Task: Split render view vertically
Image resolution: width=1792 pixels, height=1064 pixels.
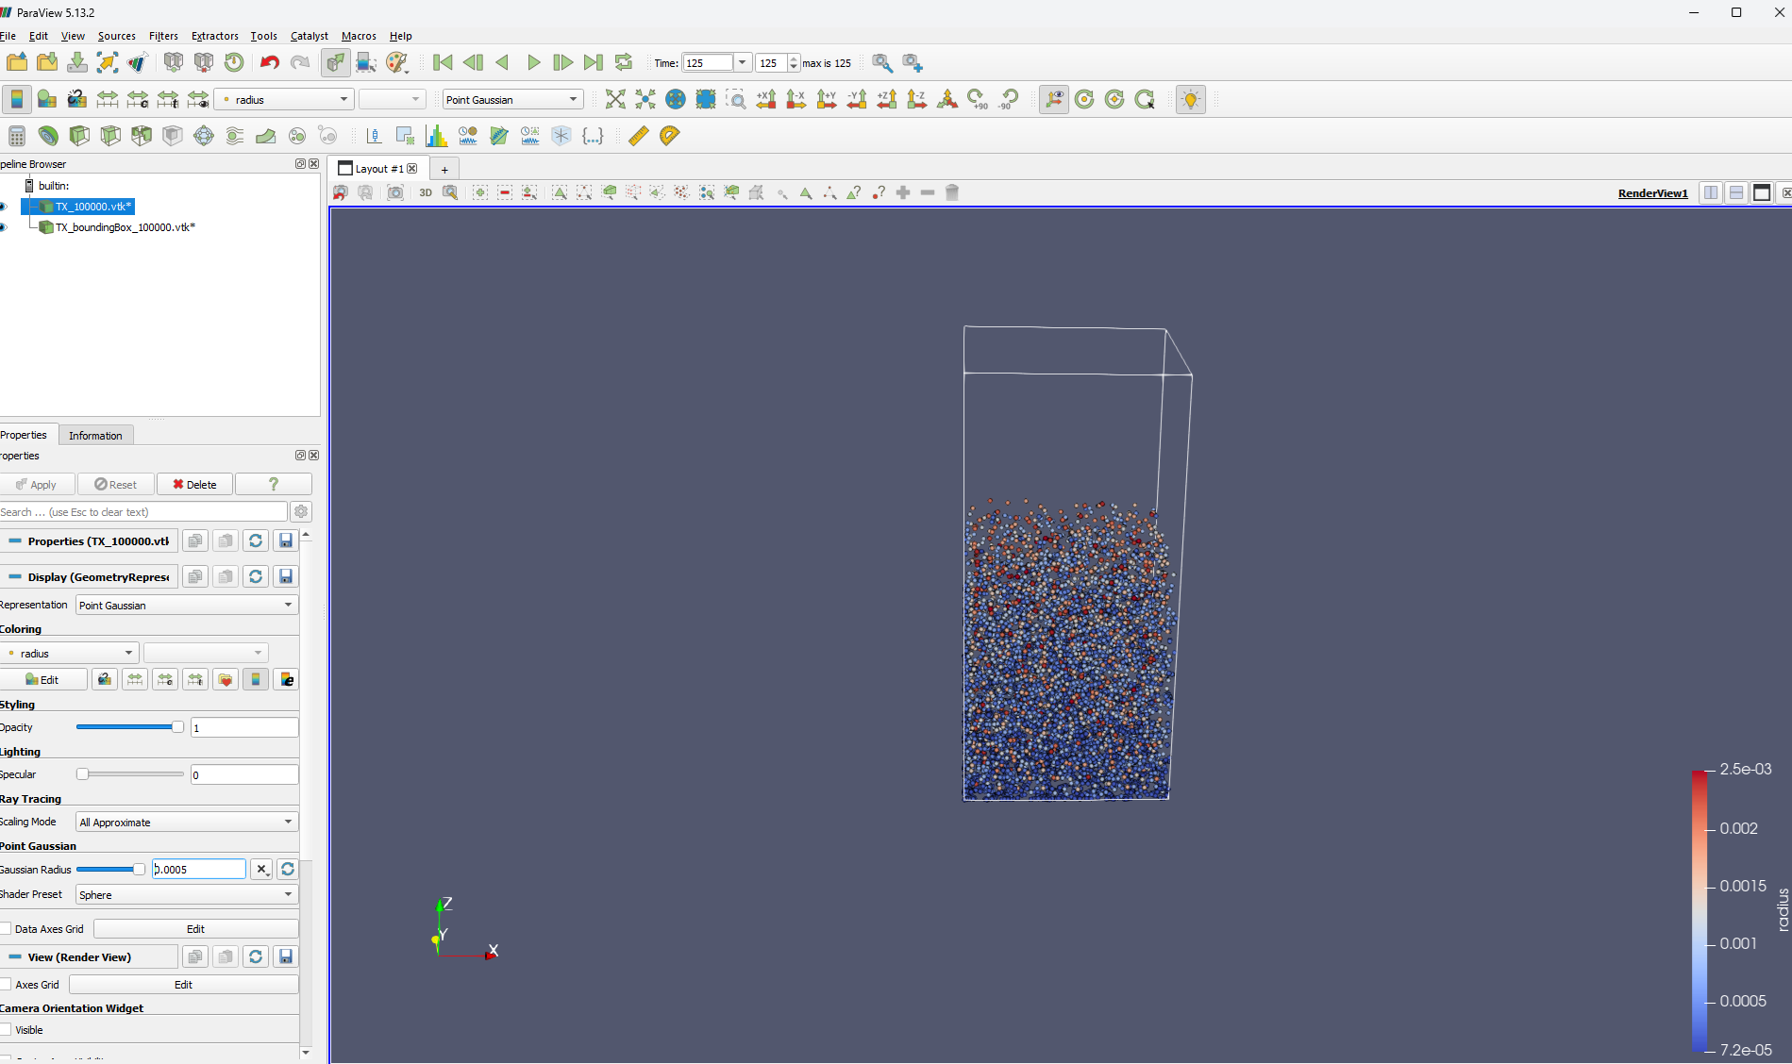Action: pos(1736,192)
